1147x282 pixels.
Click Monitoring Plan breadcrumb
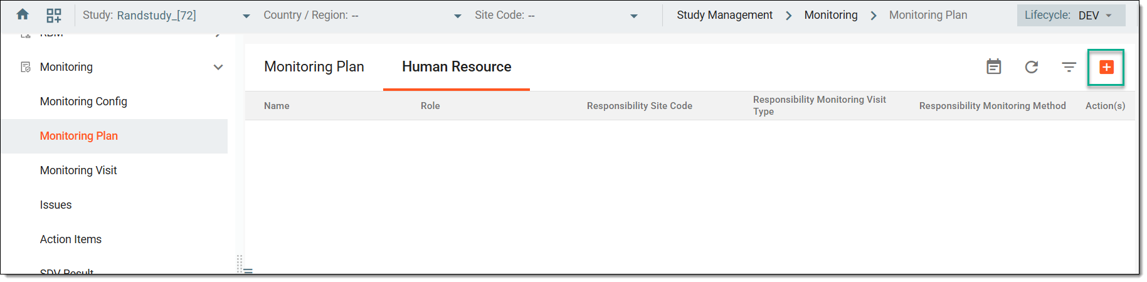pos(928,15)
